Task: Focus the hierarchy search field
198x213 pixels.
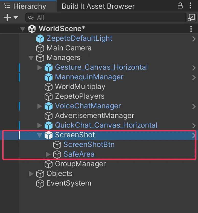Action: [106, 18]
